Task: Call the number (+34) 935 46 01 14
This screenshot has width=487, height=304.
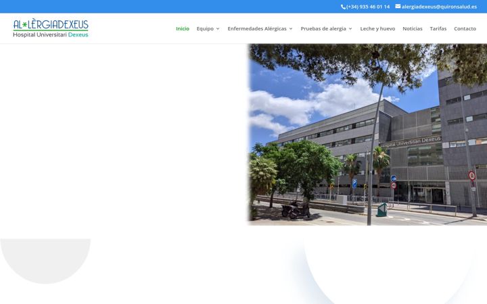Action: pos(368,7)
